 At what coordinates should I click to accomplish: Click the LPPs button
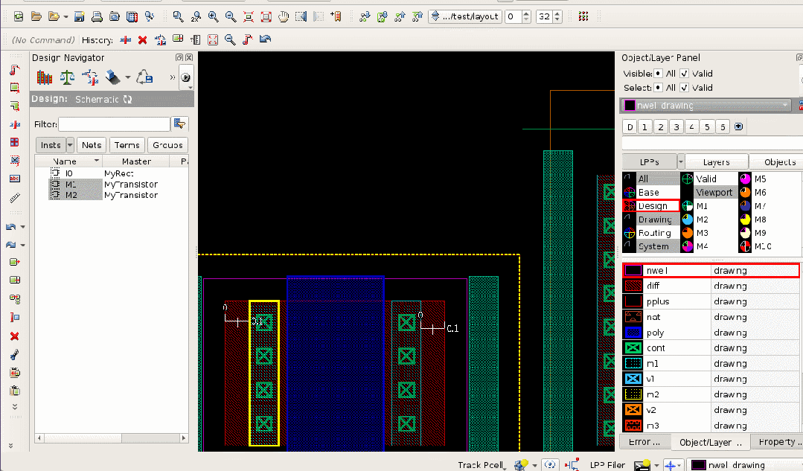tap(650, 161)
